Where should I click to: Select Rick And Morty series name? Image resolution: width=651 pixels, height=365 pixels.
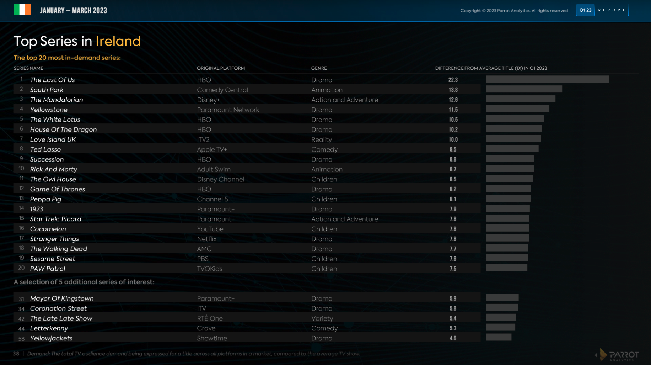[x=54, y=169]
